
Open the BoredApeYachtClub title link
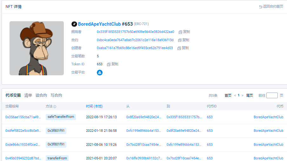99,24
